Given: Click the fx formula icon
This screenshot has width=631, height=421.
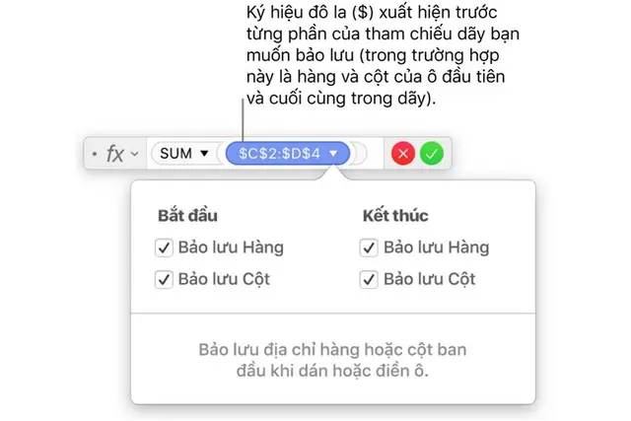Looking at the screenshot, I should point(115,154).
